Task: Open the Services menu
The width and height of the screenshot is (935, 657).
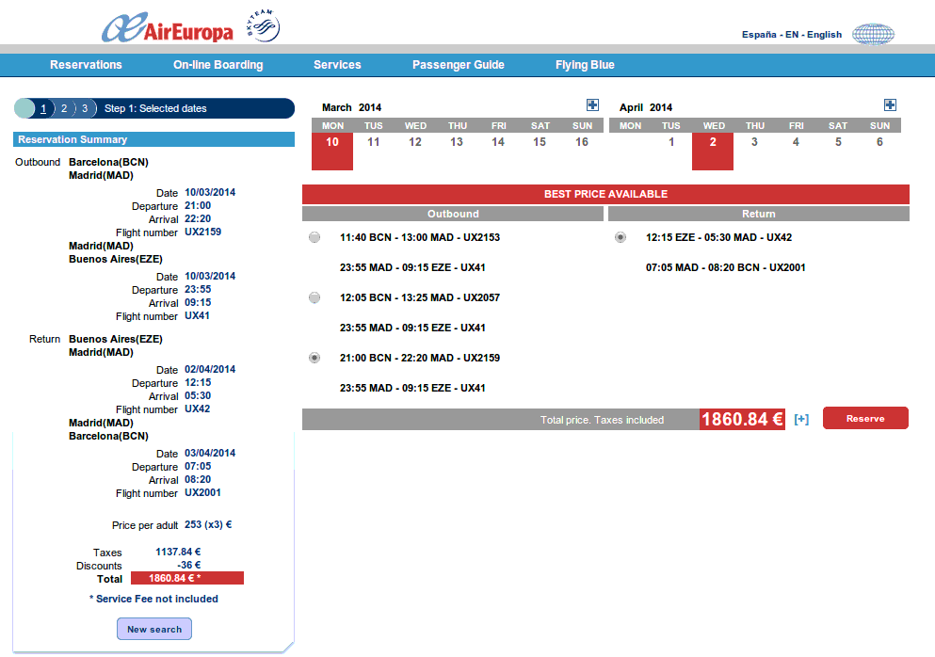Action: pos(337,64)
